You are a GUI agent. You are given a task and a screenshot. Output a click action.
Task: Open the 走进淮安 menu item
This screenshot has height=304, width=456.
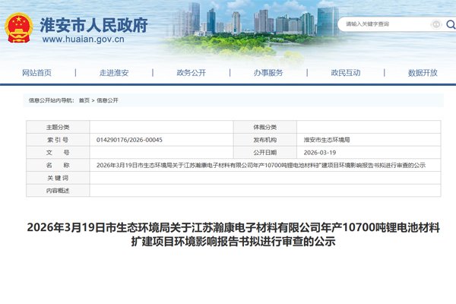pyautogui.click(x=114, y=73)
